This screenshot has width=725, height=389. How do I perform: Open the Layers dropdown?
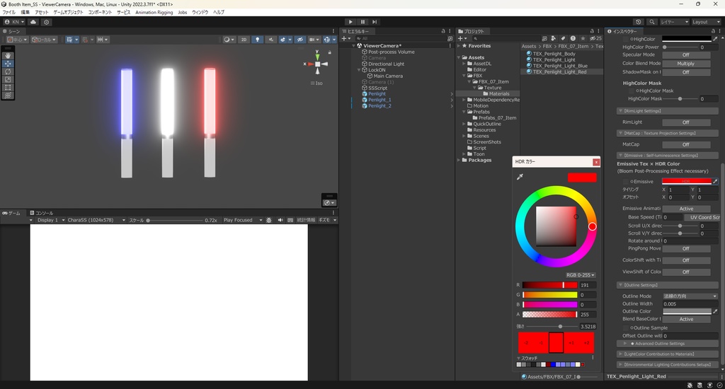pos(675,22)
